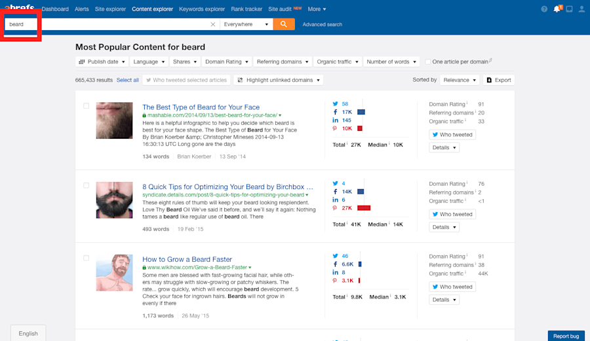Click the LinkedIn icon in mashable result shares

click(x=335, y=120)
